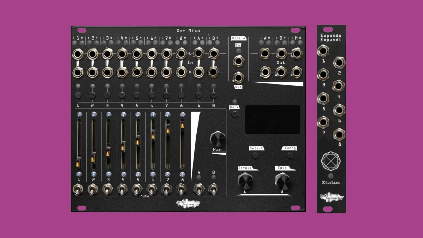Toggle the channel 2 mute switch
This screenshot has width=423, height=238.
[93, 190]
